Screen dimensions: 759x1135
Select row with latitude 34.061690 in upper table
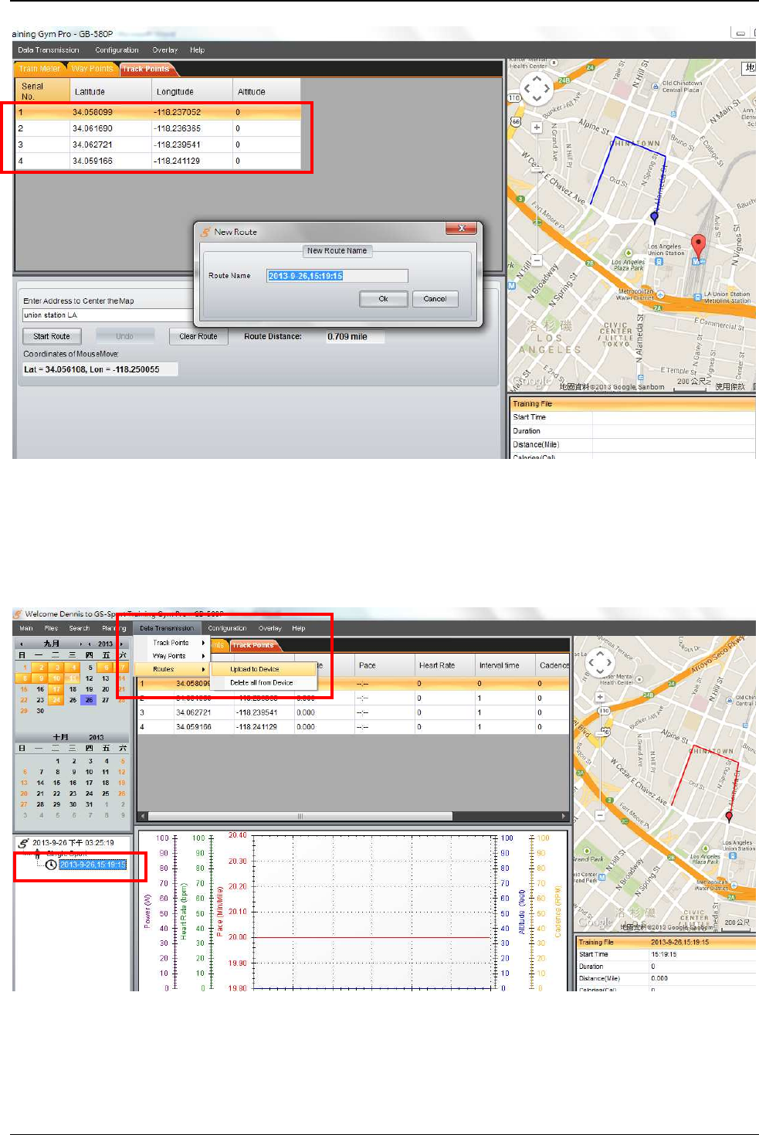pos(158,128)
